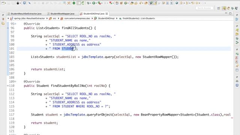Click the External Tools run icon
Screen dimensions: 240x135
click(111, 3)
